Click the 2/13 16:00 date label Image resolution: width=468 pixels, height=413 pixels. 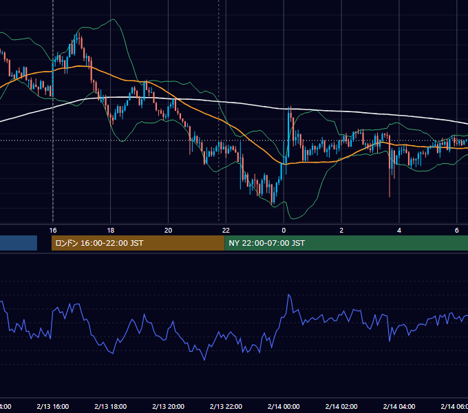tap(53, 406)
